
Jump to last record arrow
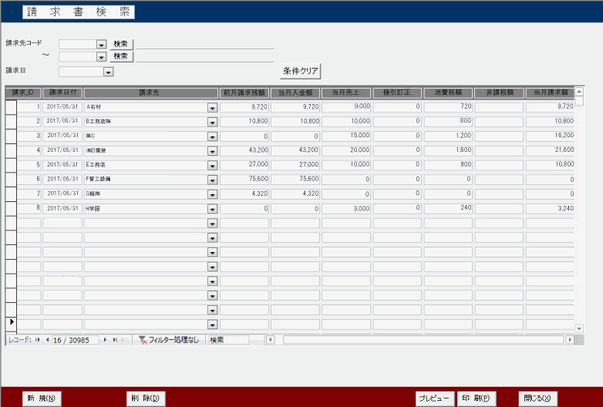115,340
